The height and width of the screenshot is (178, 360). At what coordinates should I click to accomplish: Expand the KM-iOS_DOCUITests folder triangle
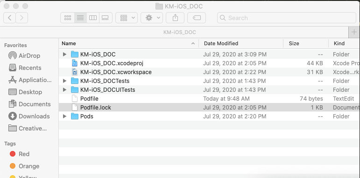pos(65,89)
